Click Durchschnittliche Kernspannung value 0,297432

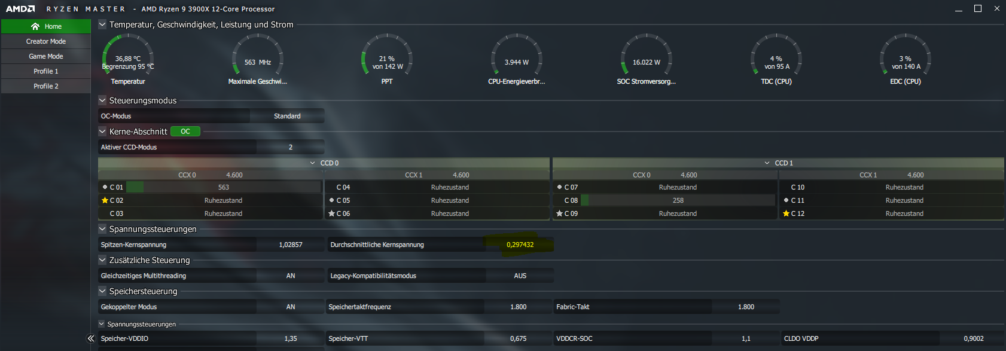tap(520, 245)
